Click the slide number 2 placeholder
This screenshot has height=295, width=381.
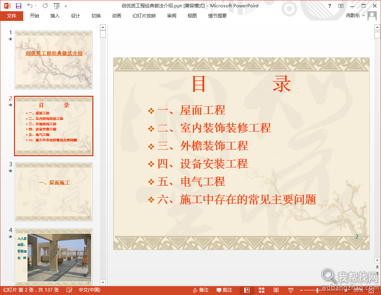357,236
